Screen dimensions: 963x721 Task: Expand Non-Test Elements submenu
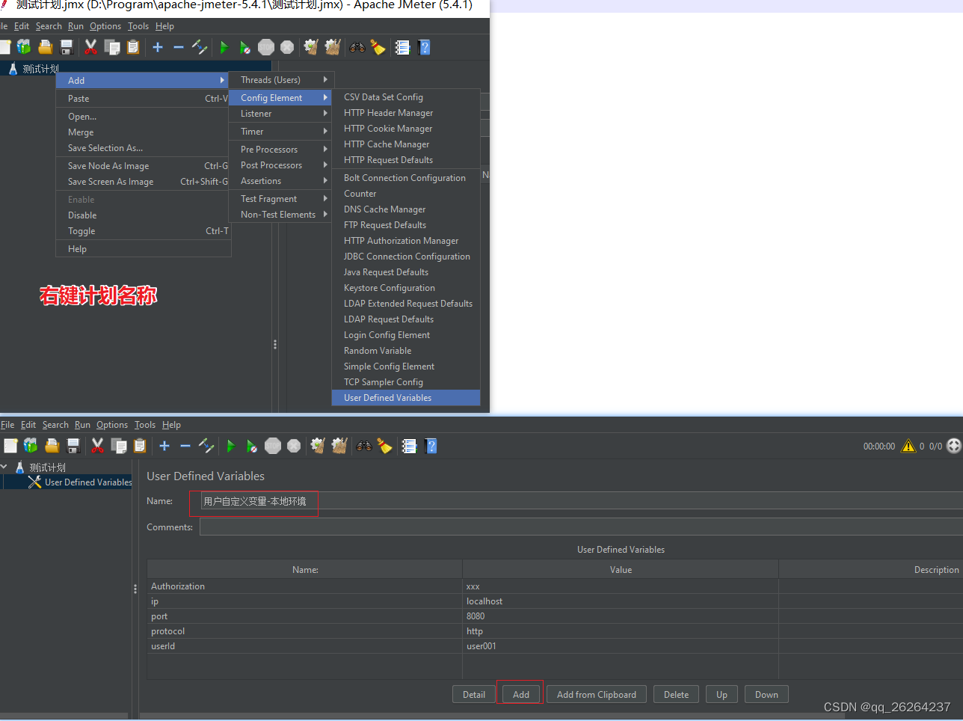281,215
